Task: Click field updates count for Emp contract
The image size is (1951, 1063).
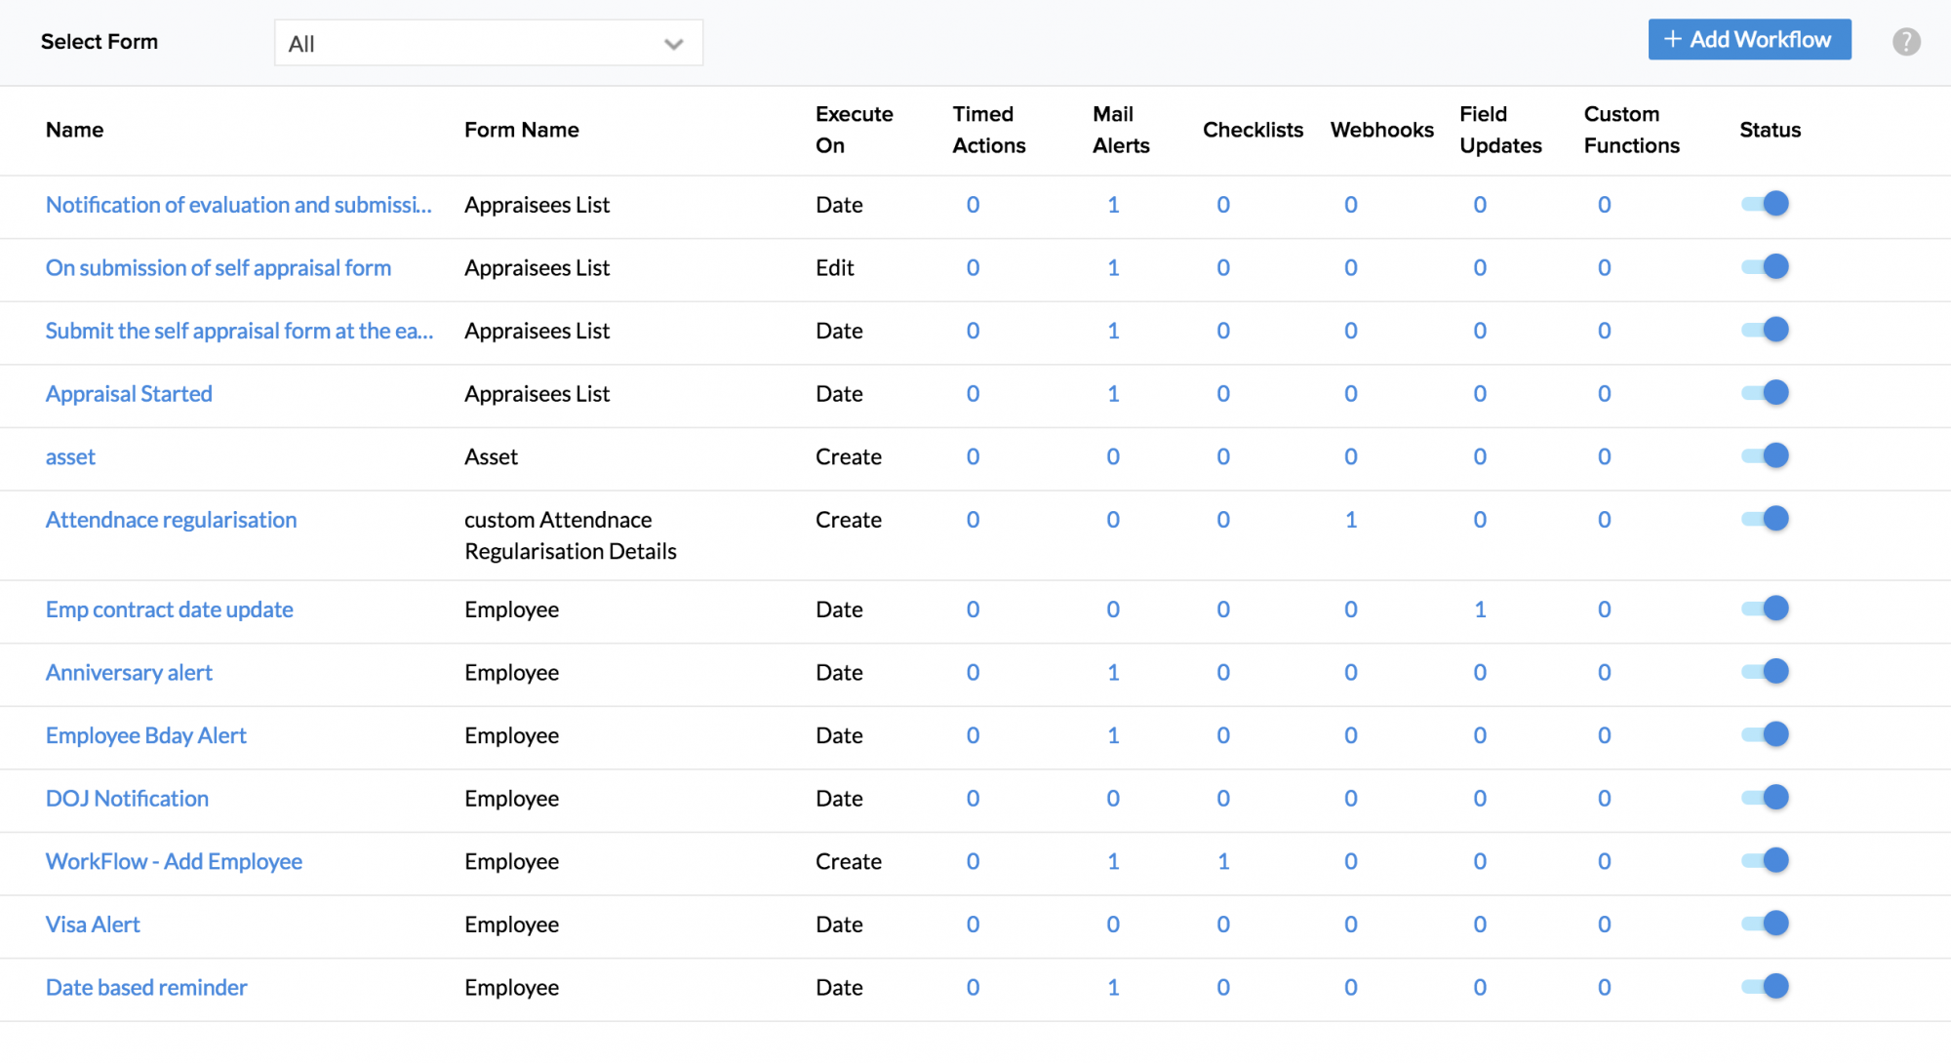Action: coord(1480,610)
